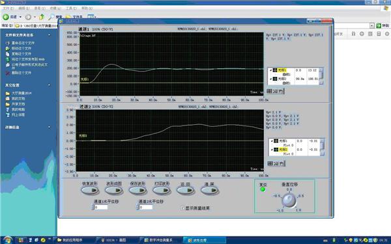This screenshot has width=391, height=244.
Task: Open the 工具 menu in Explorer window
Action: (x=71, y=8)
